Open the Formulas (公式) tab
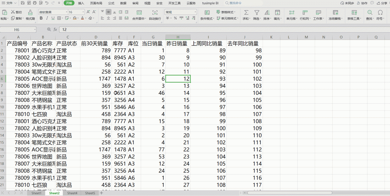This screenshot has width=390, height=196. pyautogui.click(x=111, y=3)
